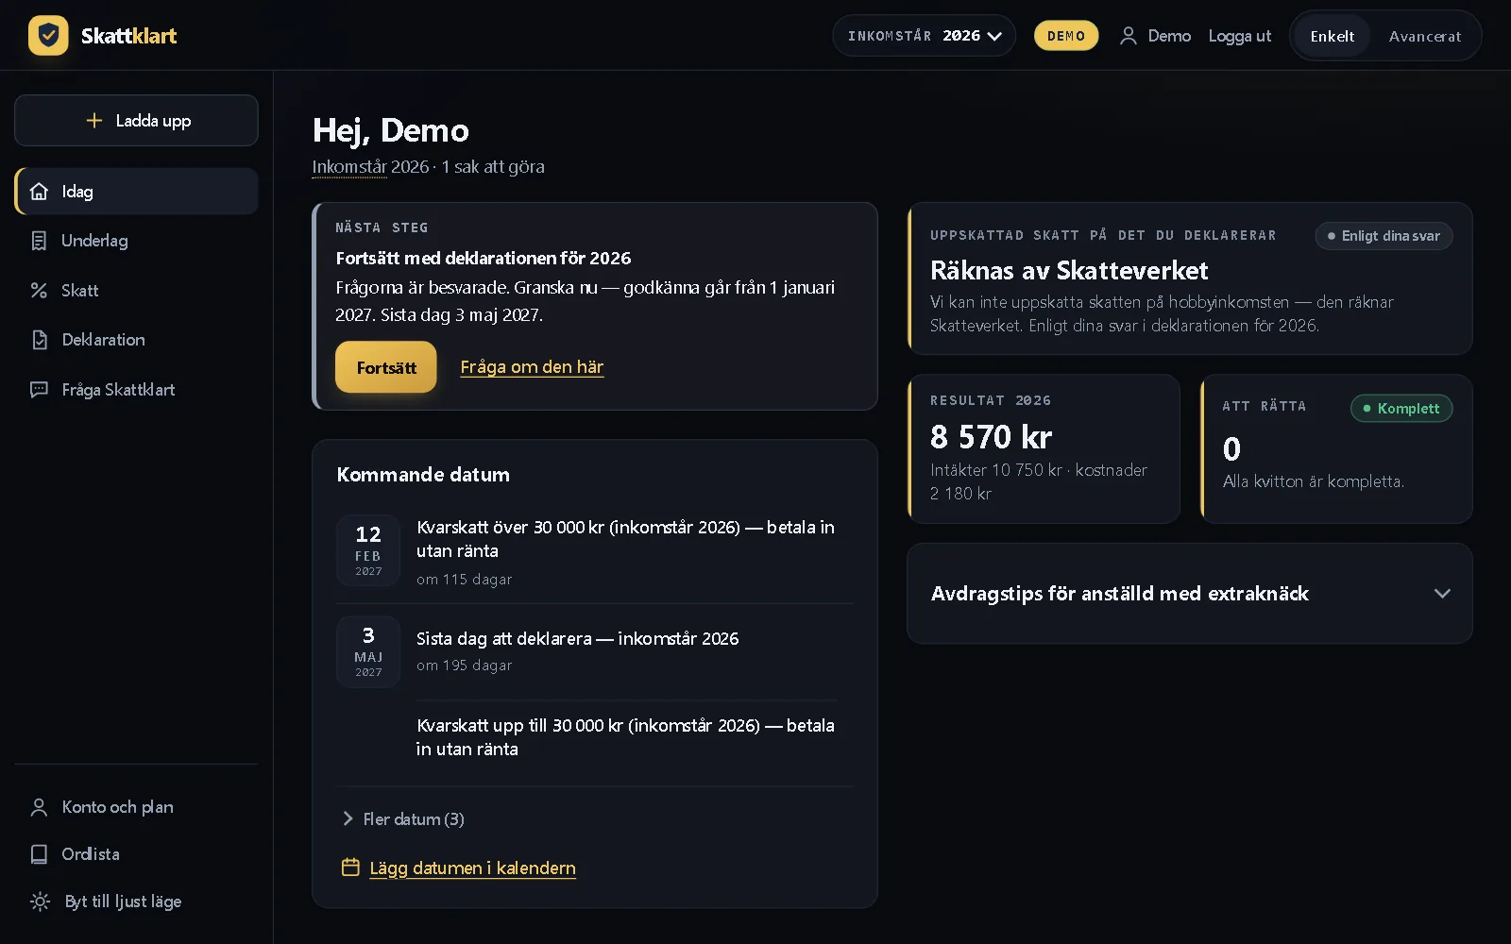Expand Avdragstips för anställd med extraknäck
This screenshot has width=1511, height=944.
click(1190, 594)
